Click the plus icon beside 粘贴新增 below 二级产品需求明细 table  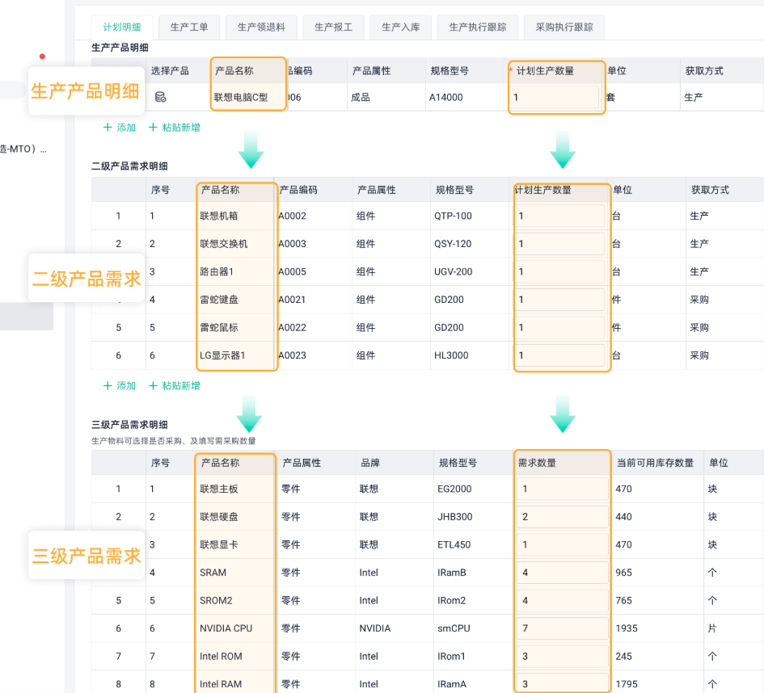click(x=153, y=386)
